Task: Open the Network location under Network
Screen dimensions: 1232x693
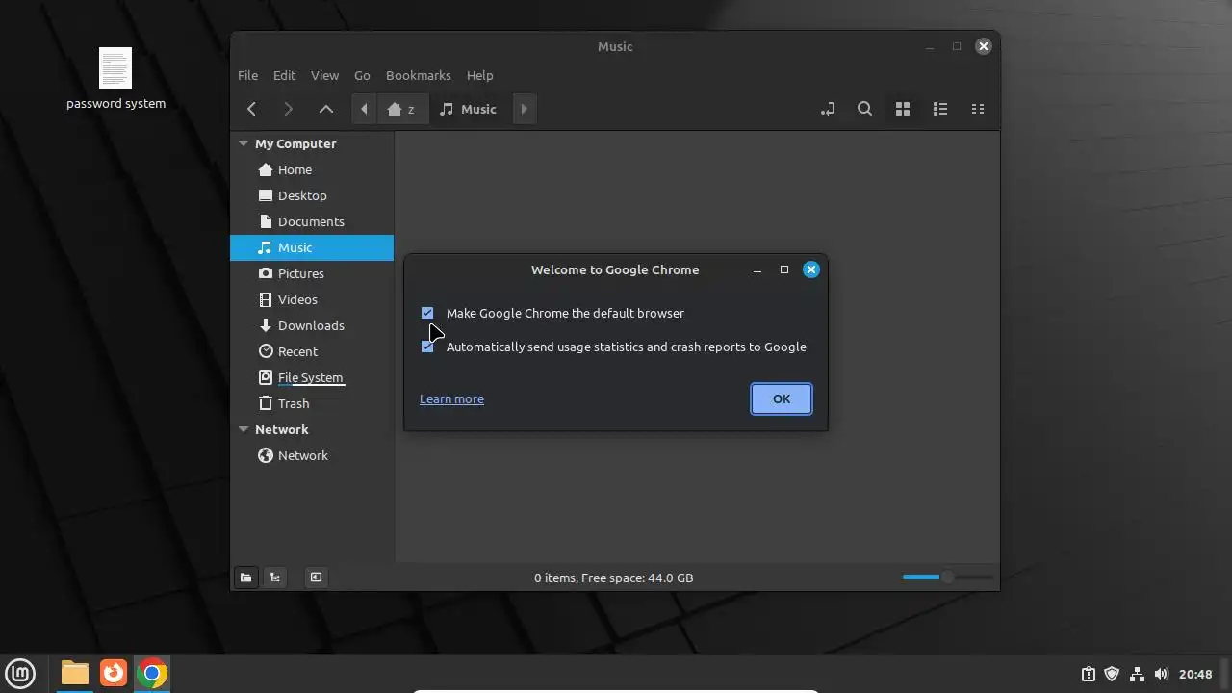Action: point(312,455)
